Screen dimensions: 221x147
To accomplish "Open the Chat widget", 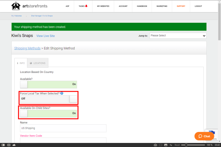I will tap(204, 136).
